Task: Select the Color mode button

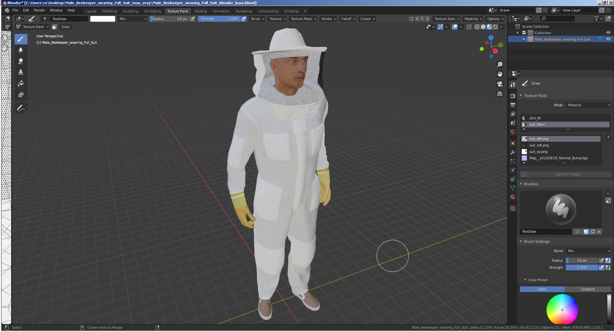Action: coord(542,289)
